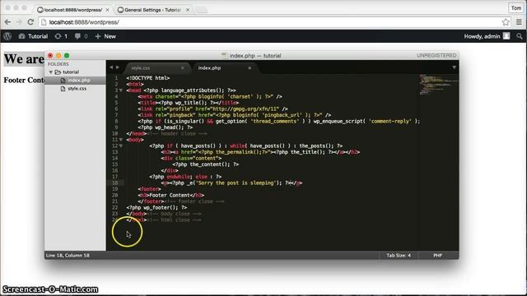Close the localhost:8888/wordpress browser tab
This screenshot has height=296, width=527.
click(107, 10)
